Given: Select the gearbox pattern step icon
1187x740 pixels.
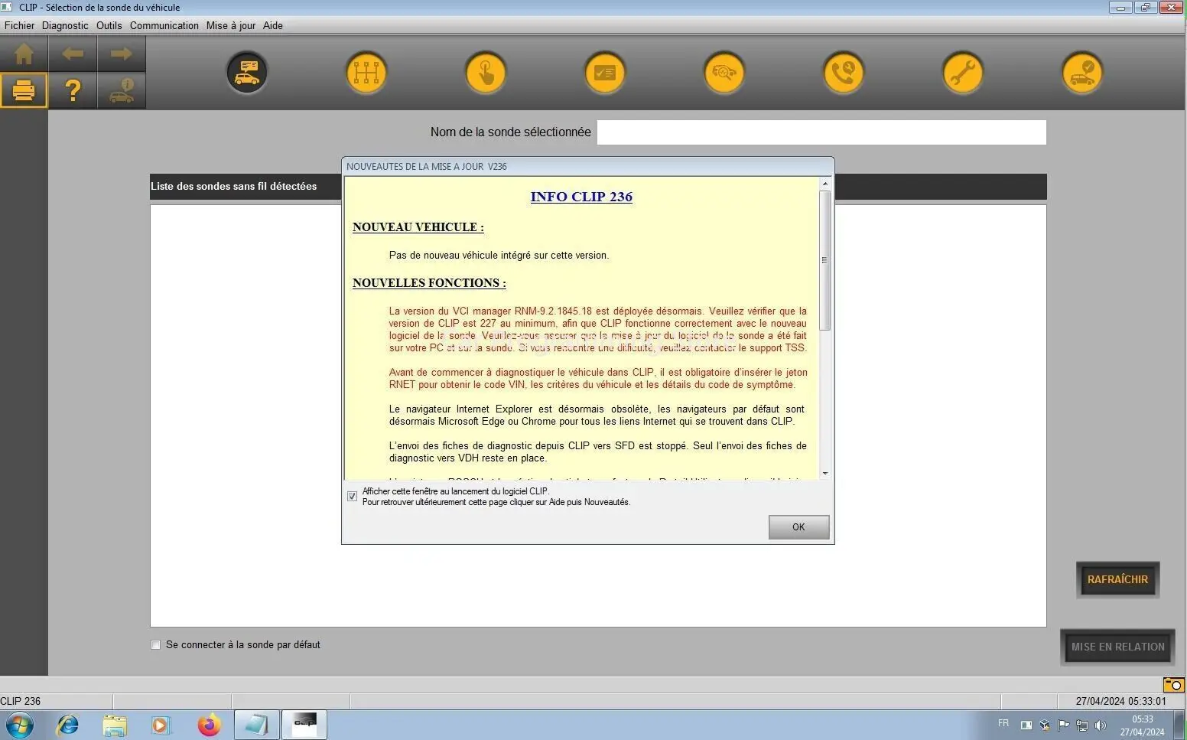Looking at the screenshot, I should pyautogui.click(x=366, y=73).
